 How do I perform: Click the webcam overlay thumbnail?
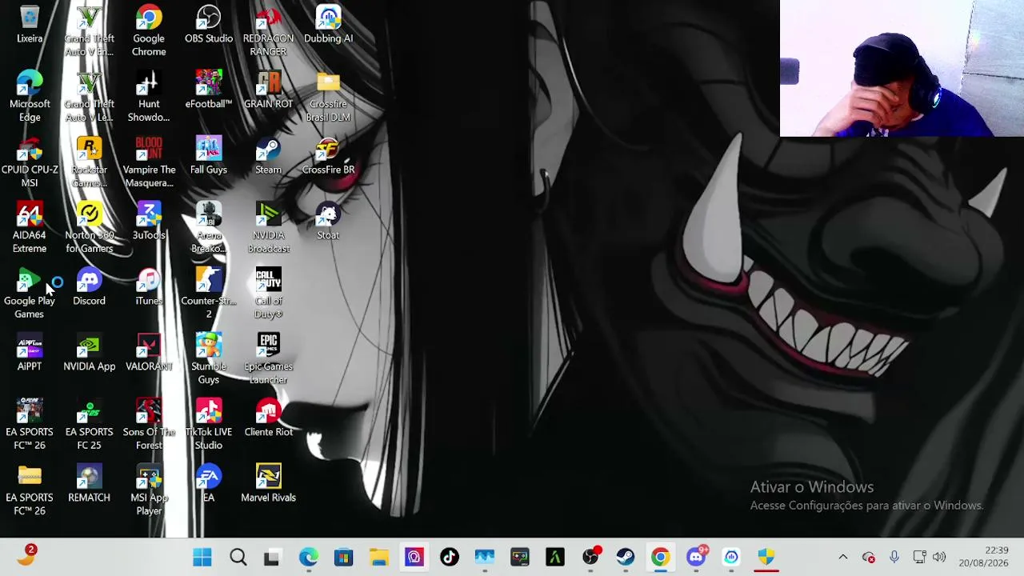pyautogui.click(x=902, y=69)
